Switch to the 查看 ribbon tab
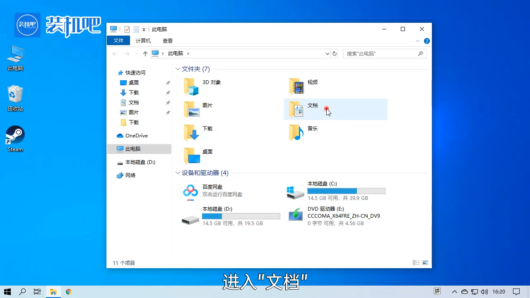This screenshot has width=530, height=298. [167, 40]
